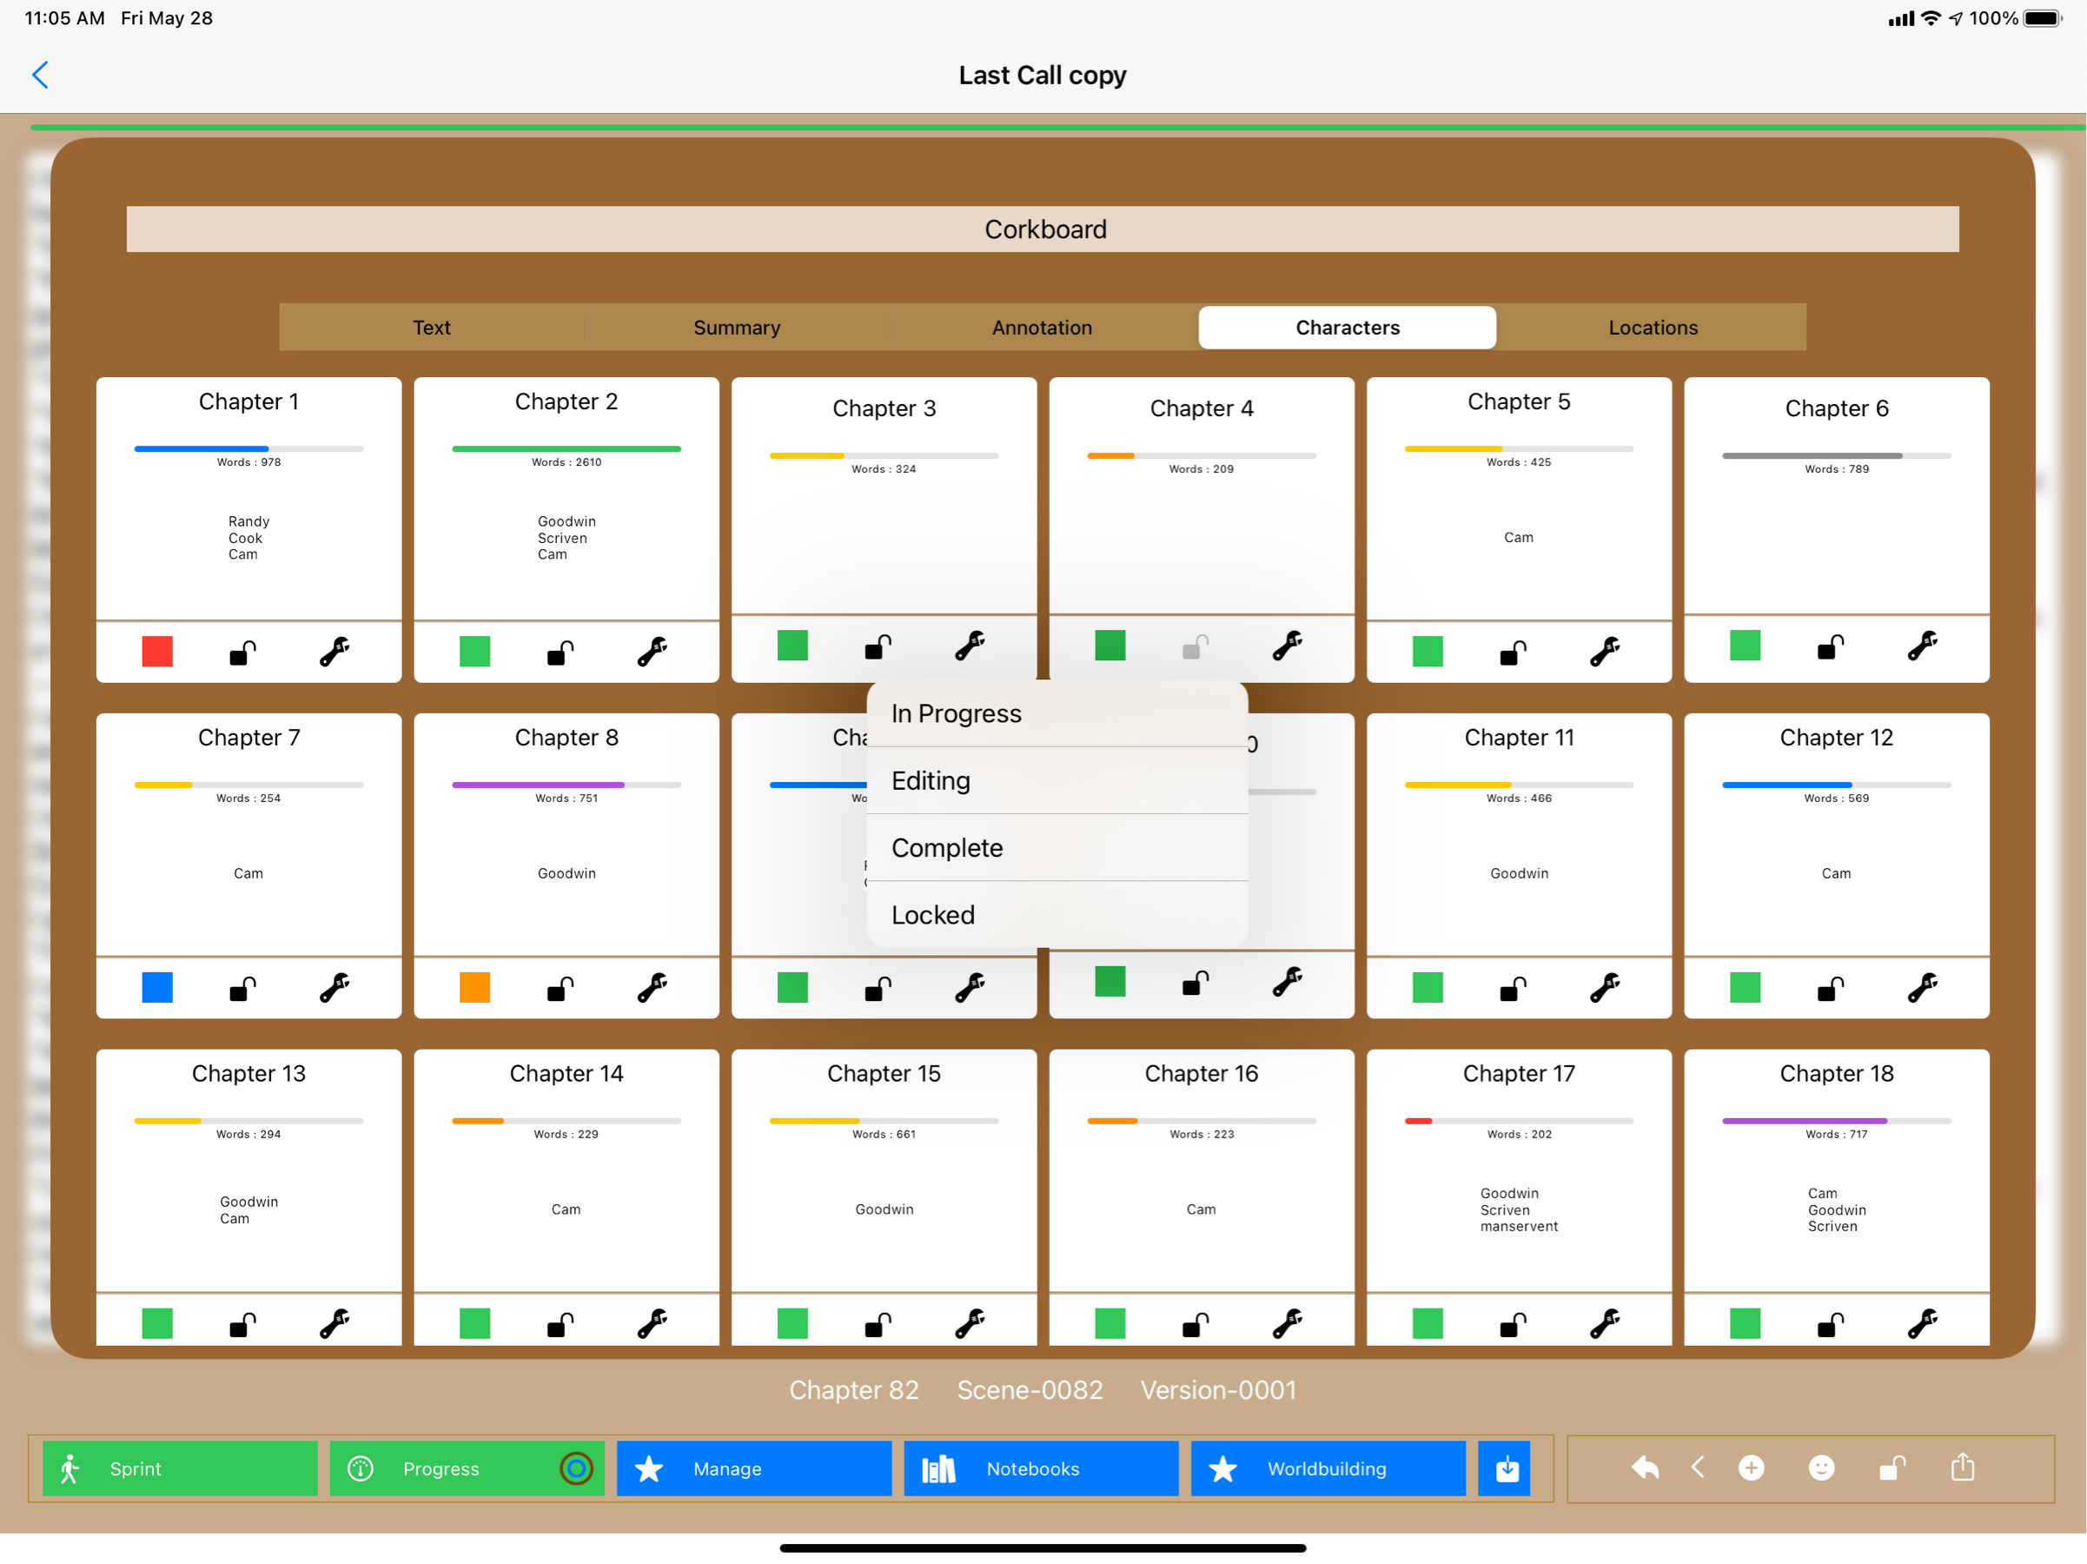Toggle the lock on the Chapter 12 card

coord(1831,988)
